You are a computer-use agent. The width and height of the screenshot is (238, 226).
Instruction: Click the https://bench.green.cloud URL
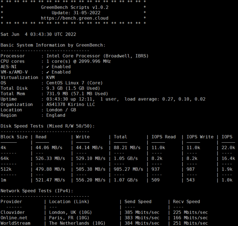74,18
